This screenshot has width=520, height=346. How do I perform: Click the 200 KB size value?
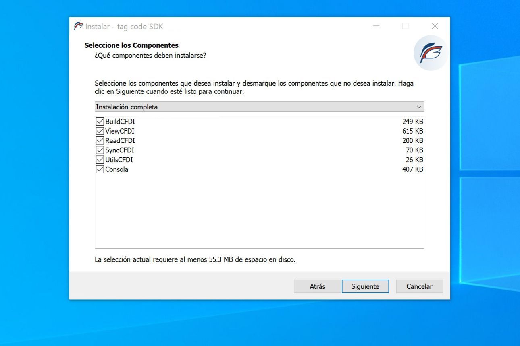(412, 140)
